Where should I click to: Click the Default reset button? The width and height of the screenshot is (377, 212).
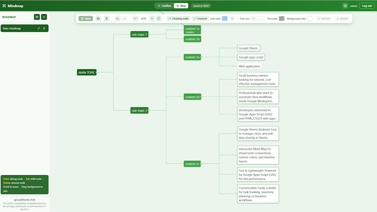pyautogui.click(x=324, y=18)
